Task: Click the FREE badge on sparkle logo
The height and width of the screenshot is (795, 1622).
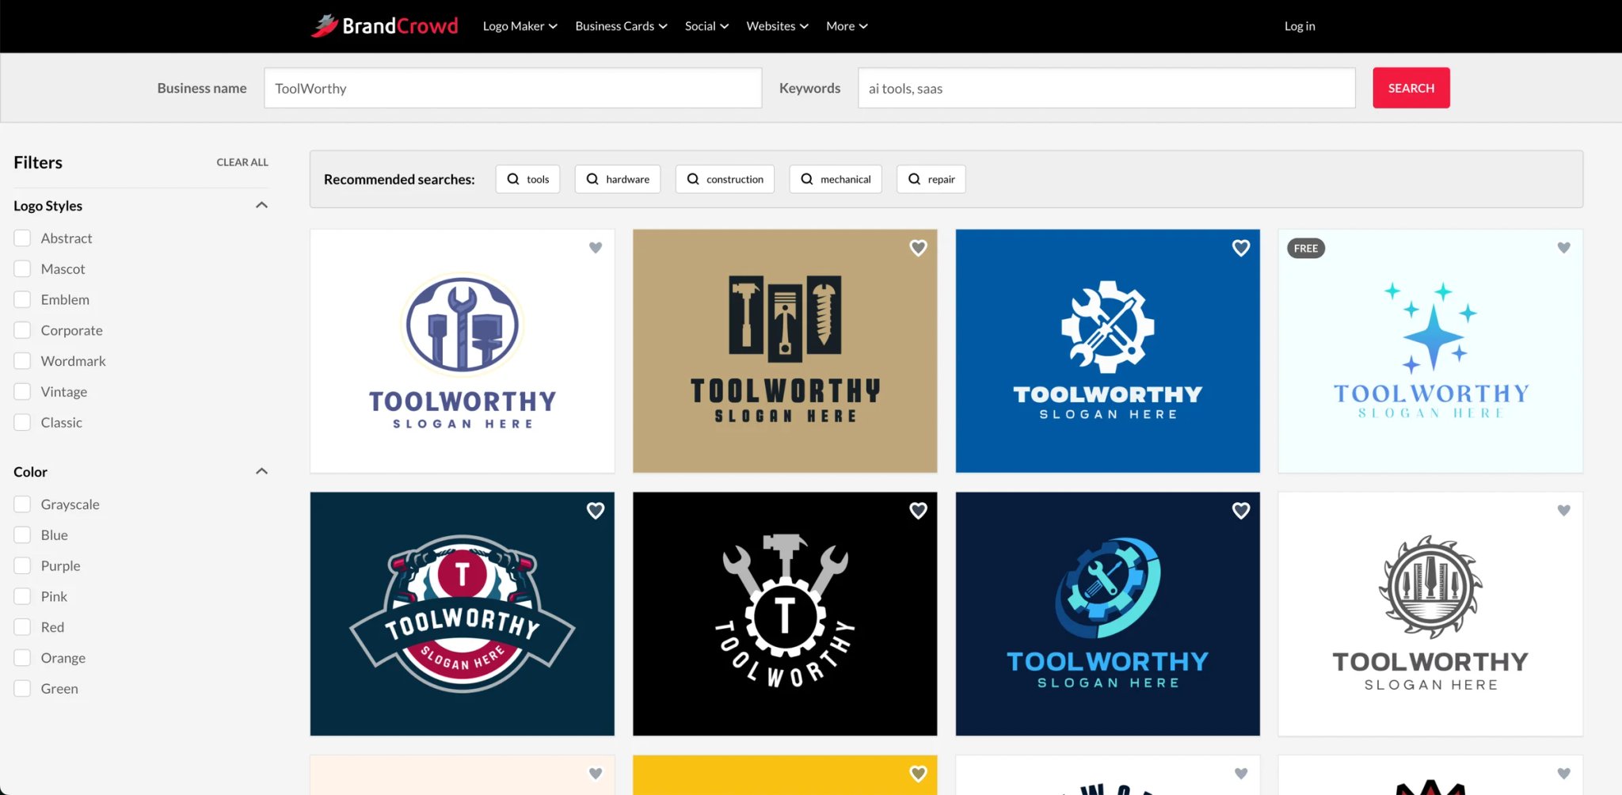Action: point(1306,249)
